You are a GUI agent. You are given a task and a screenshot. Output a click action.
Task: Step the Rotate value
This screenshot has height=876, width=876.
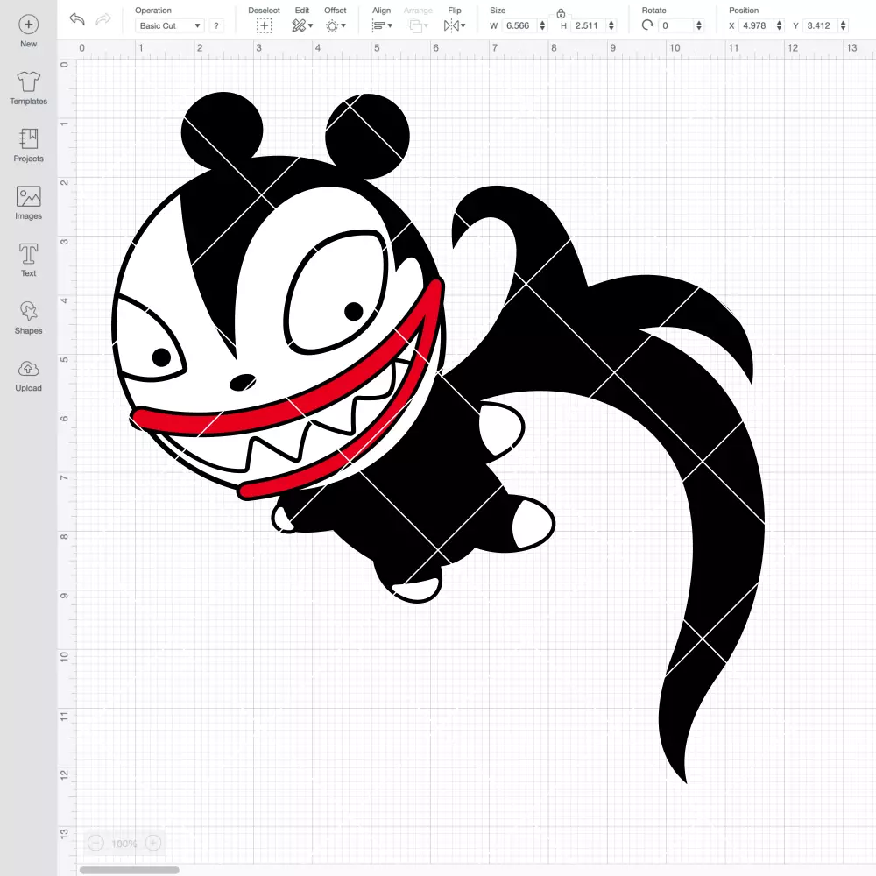point(699,25)
